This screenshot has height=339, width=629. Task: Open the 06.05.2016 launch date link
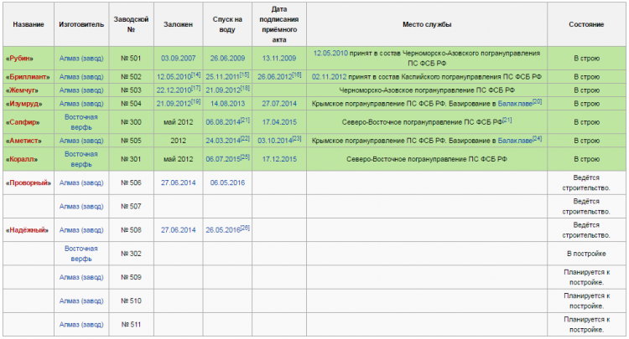pos(227,182)
